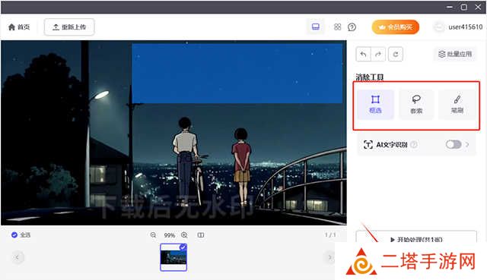Zoom out with the magnifier minus icon
Screen dimensions: 487x280
[153, 235]
